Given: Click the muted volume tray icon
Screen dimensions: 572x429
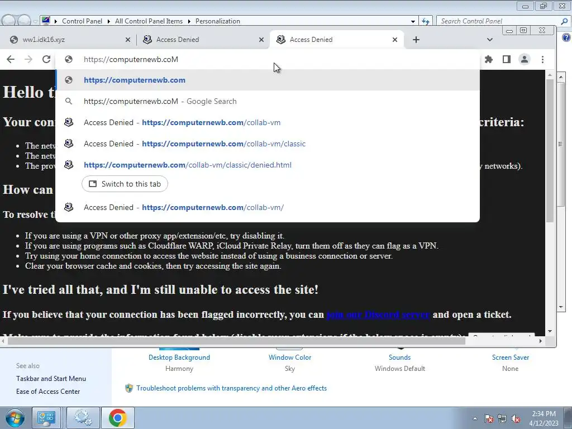Looking at the screenshot, I should [x=516, y=418].
